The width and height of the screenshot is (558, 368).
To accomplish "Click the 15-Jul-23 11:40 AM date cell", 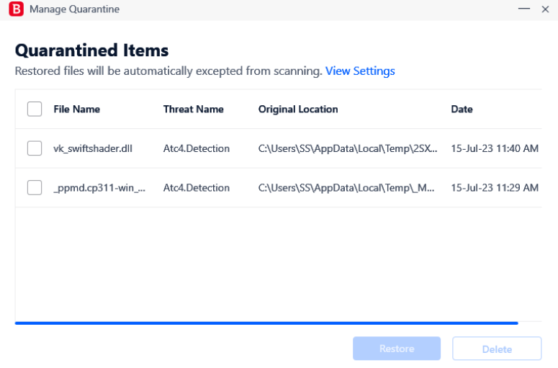I will [x=494, y=149].
